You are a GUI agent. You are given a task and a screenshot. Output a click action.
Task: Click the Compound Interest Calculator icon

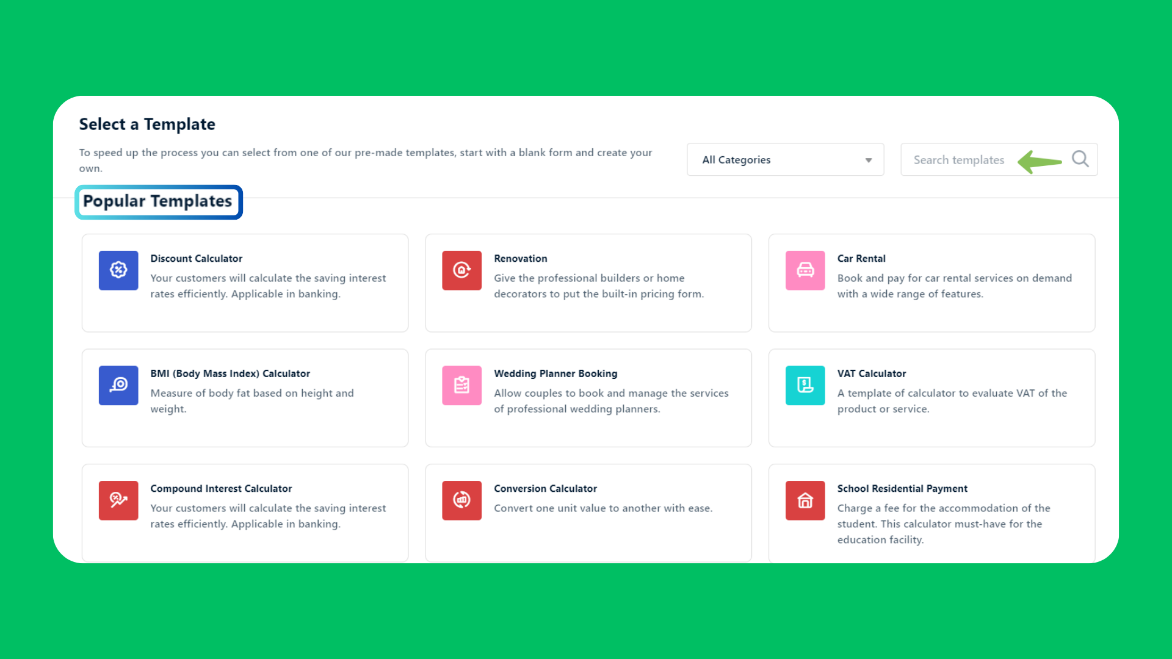118,500
